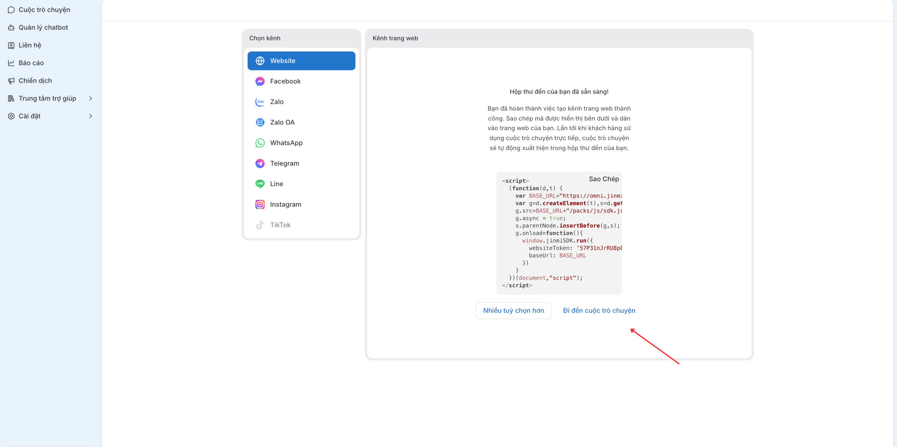Select the Website channel
The height and width of the screenshot is (447, 897).
click(301, 61)
